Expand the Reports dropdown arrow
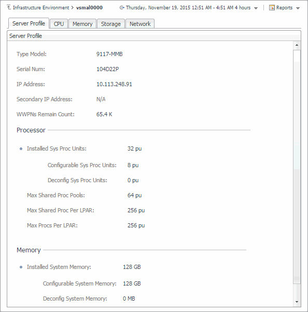Viewport: 308px width, 312px height. pyautogui.click(x=298, y=8)
